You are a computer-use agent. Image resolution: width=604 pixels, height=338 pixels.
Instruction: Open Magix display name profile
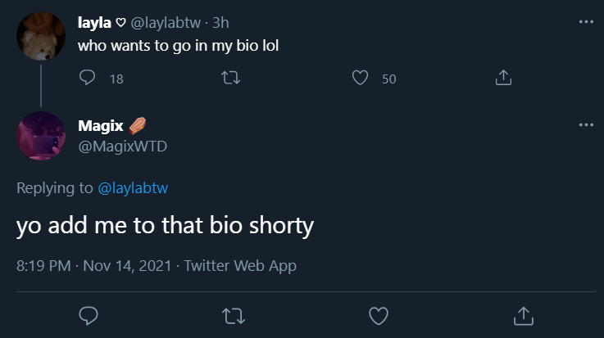tap(100, 125)
